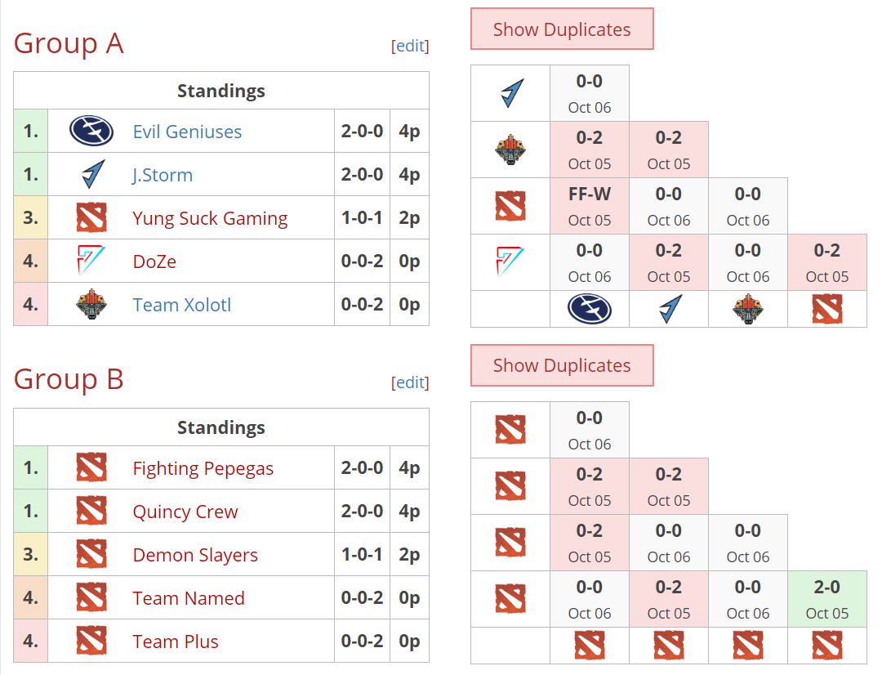Click Evil Geniuses logo in Group A standings
Image resolution: width=882 pixels, height=675 pixels.
pos(91,131)
